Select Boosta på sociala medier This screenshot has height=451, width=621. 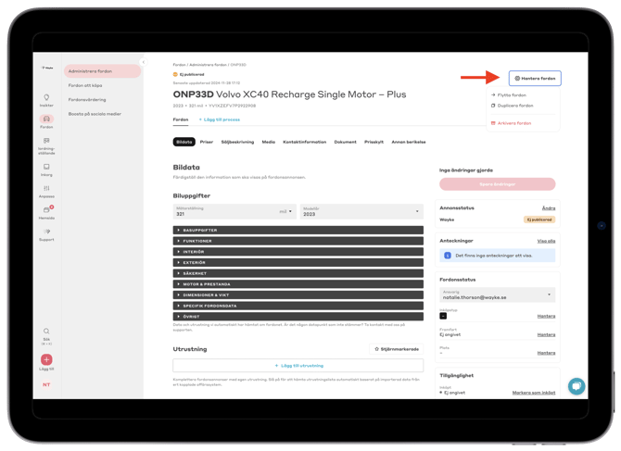[x=95, y=114]
